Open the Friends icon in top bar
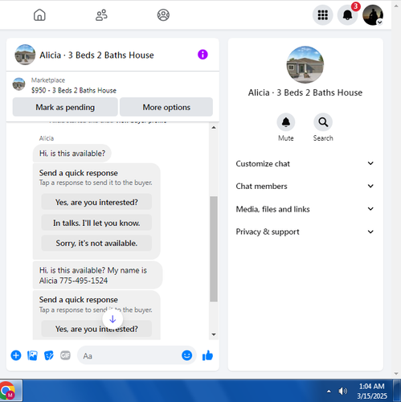 [x=101, y=15]
